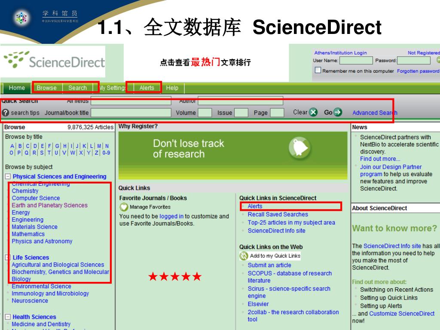Open Recall Saved Searches link

pos(278,214)
